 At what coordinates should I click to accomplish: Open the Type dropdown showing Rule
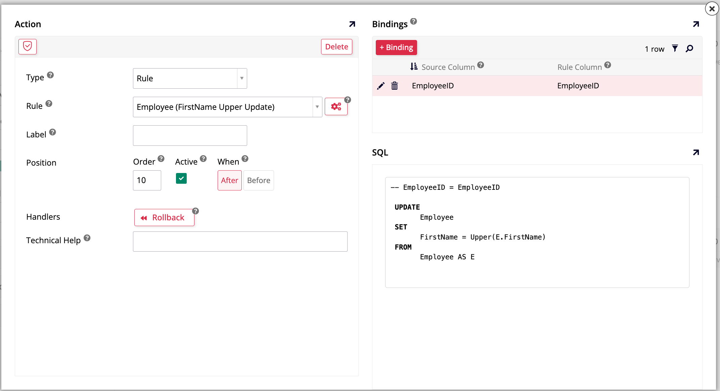coord(190,78)
